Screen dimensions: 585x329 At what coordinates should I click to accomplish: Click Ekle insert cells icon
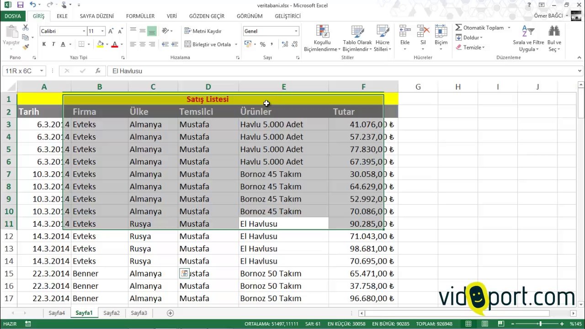(405, 32)
